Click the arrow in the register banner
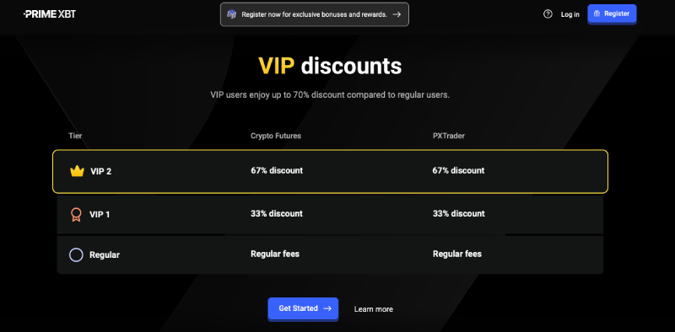The width and height of the screenshot is (675, 332). pos(397,14)
